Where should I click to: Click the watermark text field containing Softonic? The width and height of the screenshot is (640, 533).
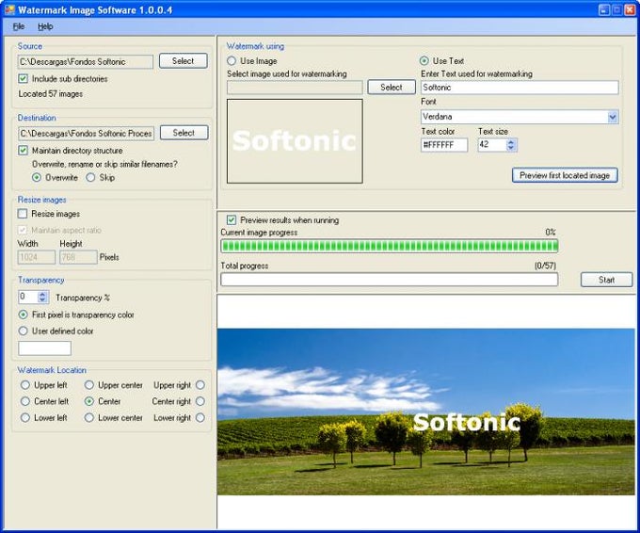(520, 88)
